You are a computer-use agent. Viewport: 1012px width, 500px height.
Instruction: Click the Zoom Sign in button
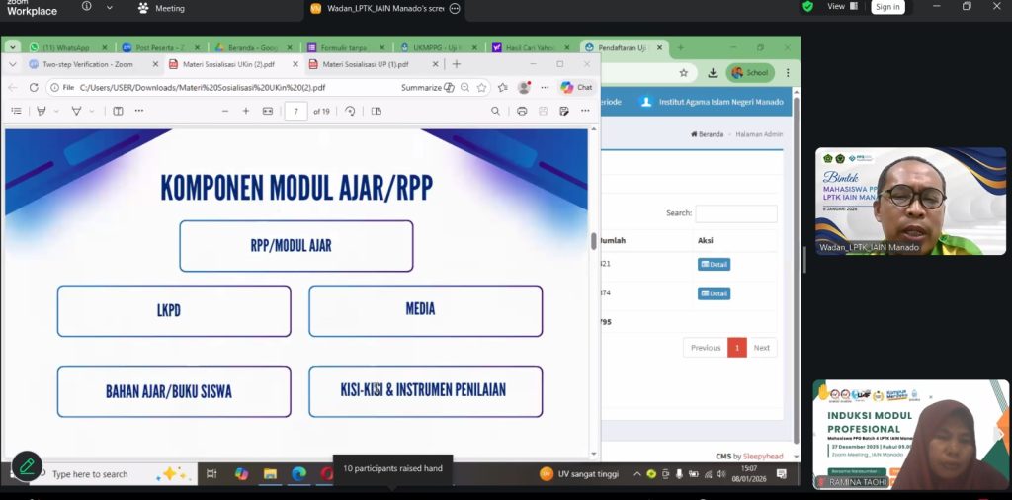click(x=886, y=7)
